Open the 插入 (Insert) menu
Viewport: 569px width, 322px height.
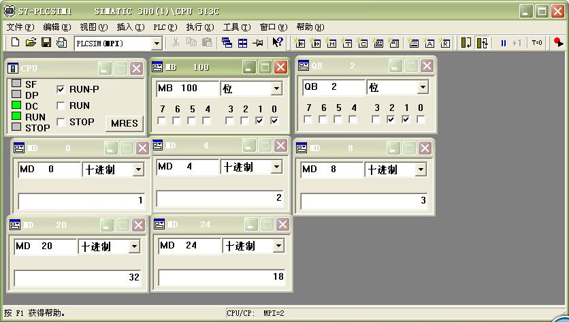tap(130, 27)
